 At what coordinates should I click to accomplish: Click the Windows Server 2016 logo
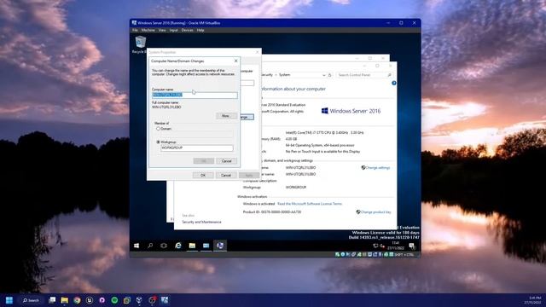[x=351, y=111]
